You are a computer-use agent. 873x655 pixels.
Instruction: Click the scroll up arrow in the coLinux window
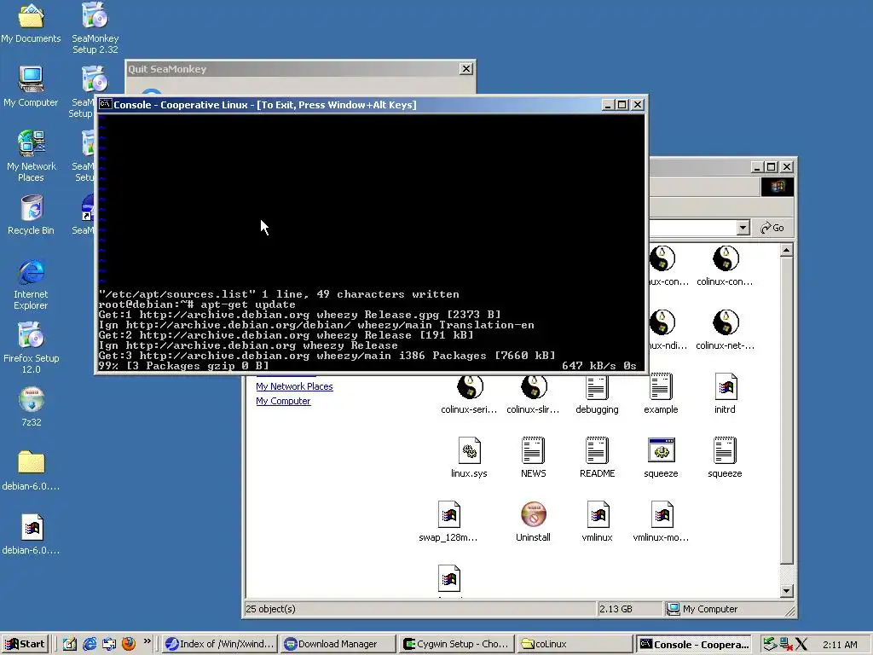786,250
